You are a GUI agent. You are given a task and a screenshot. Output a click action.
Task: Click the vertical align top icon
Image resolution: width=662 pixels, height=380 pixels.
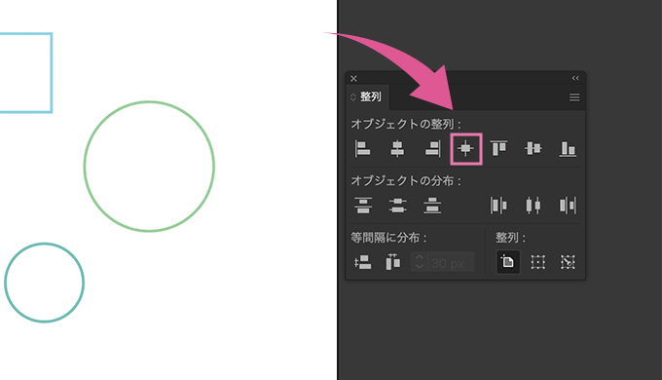pyautogui.click(x=498, y=149)
